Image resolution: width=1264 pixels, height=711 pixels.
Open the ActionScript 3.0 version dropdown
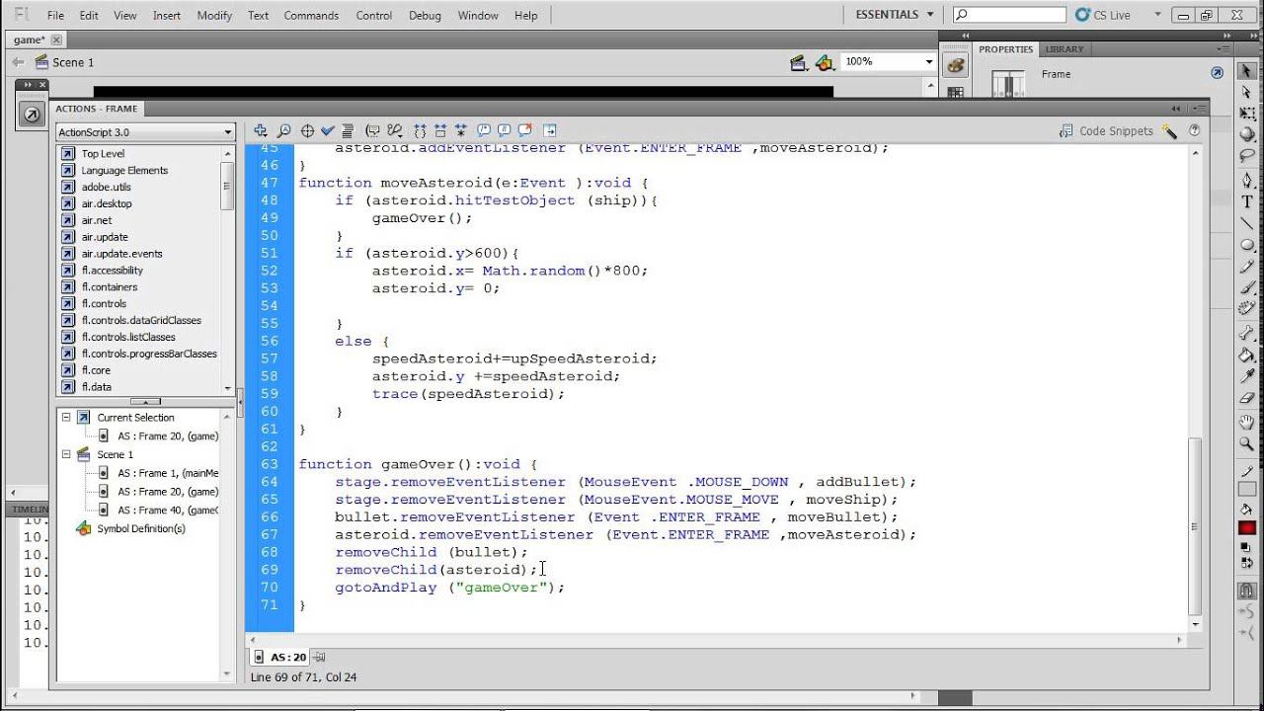[x=145, y=131]
